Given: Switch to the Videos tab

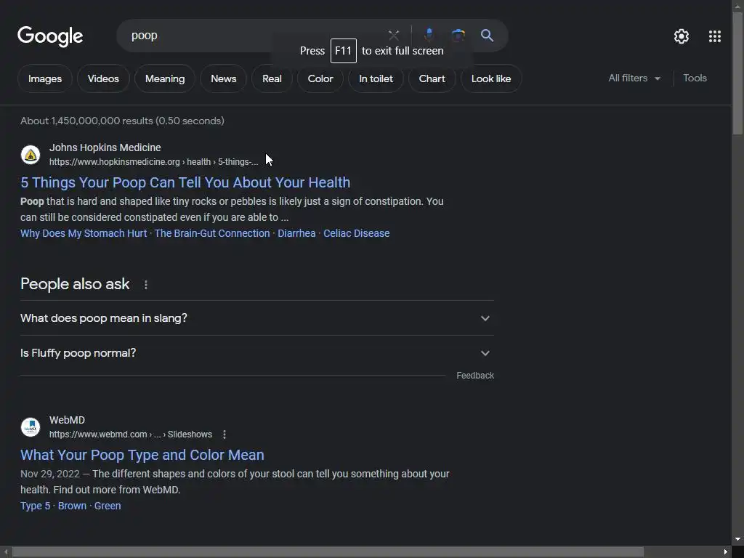Looking at the screenshot, I should click(103, 78).
